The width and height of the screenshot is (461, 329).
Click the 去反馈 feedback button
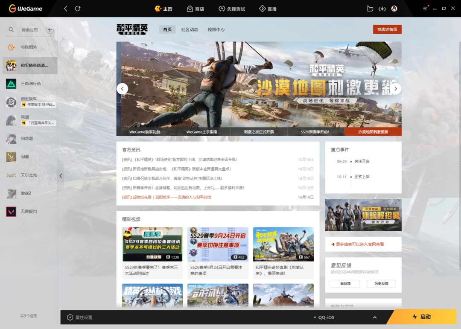point(345,283)
